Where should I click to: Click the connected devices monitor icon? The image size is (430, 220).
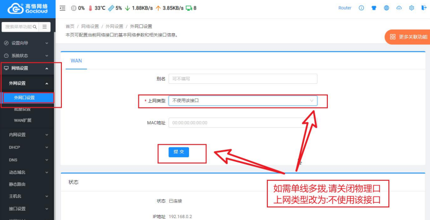click(x=189, y=8)
